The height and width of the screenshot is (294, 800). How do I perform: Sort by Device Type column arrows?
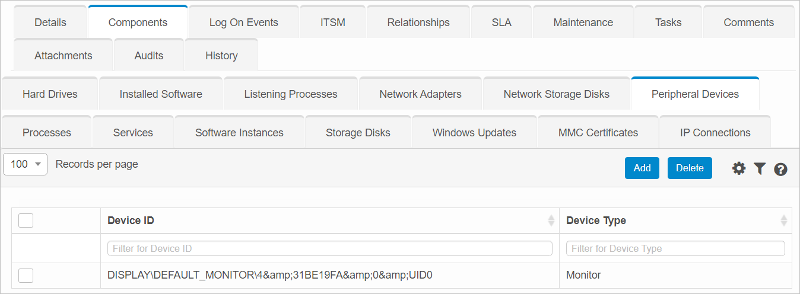coord(783,220)
